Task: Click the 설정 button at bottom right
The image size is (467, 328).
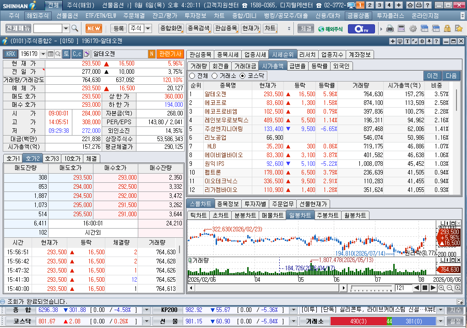Action: point(456,322)
